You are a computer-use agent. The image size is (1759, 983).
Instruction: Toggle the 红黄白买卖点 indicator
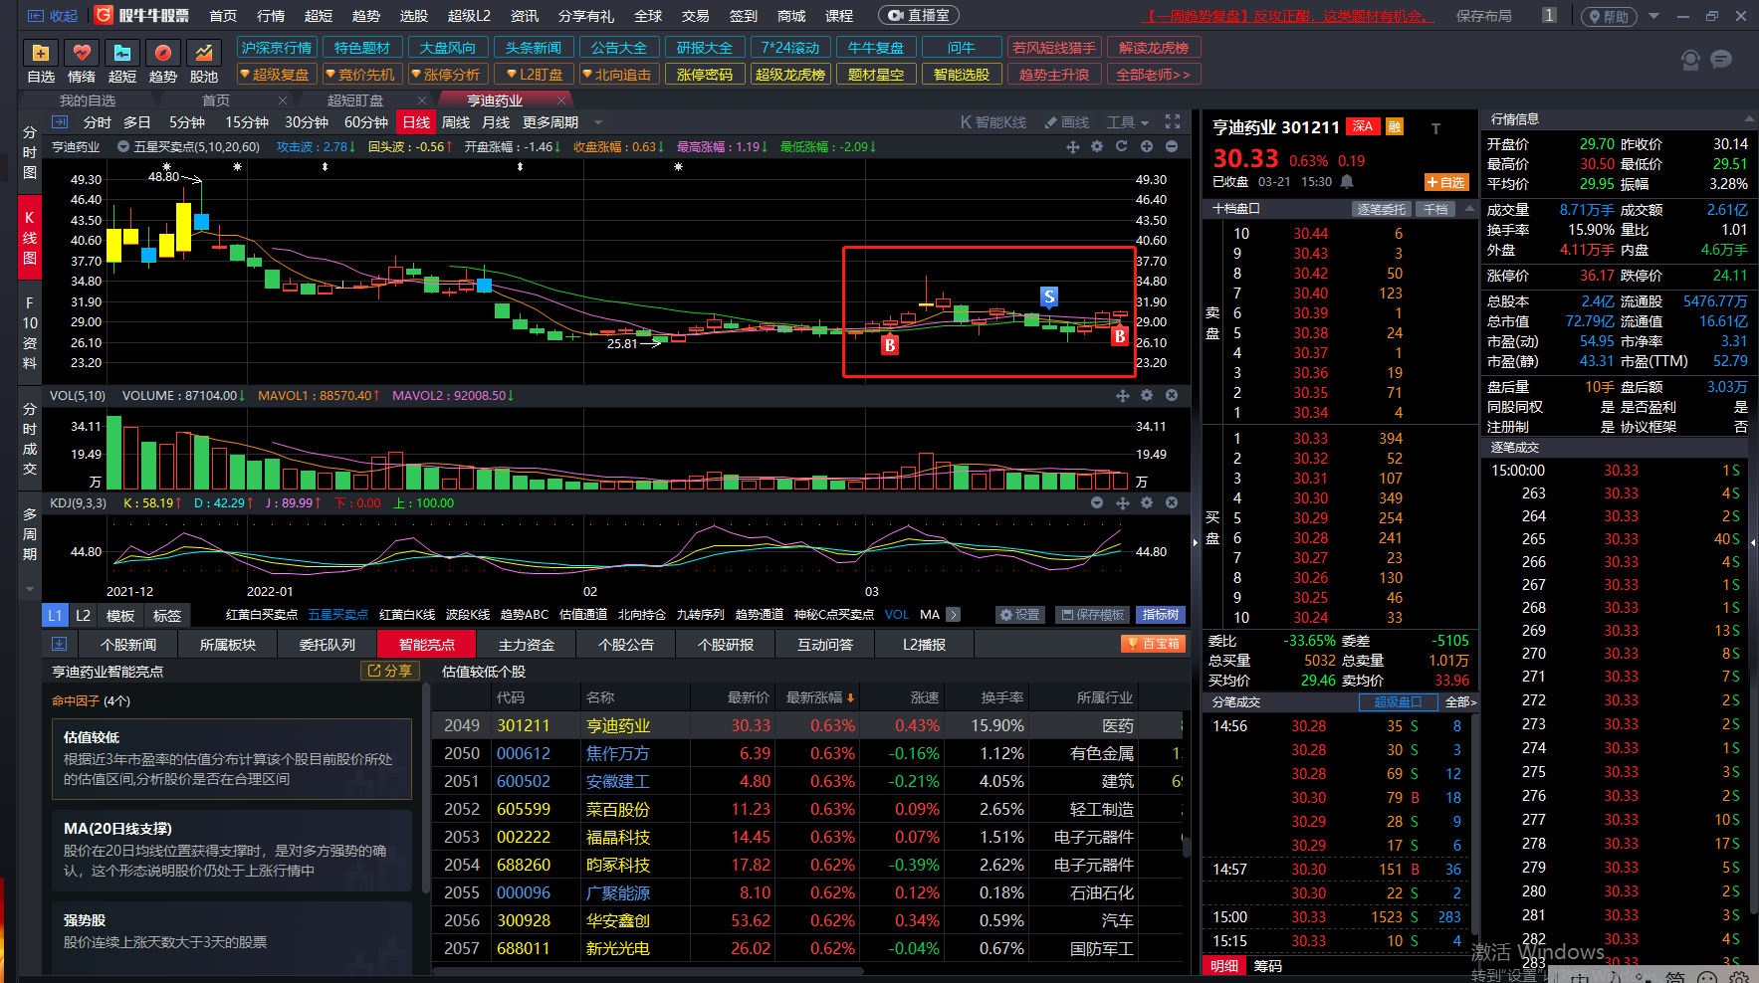[x=262, y=615]
